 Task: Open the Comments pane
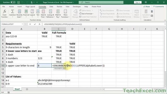coord(159,7)
